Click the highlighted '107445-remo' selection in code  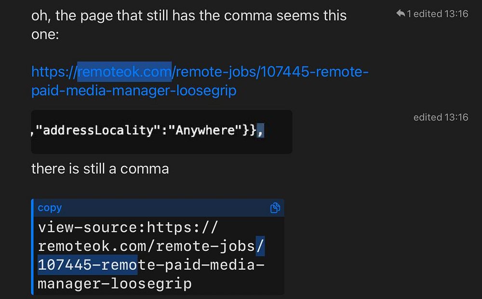88,265
